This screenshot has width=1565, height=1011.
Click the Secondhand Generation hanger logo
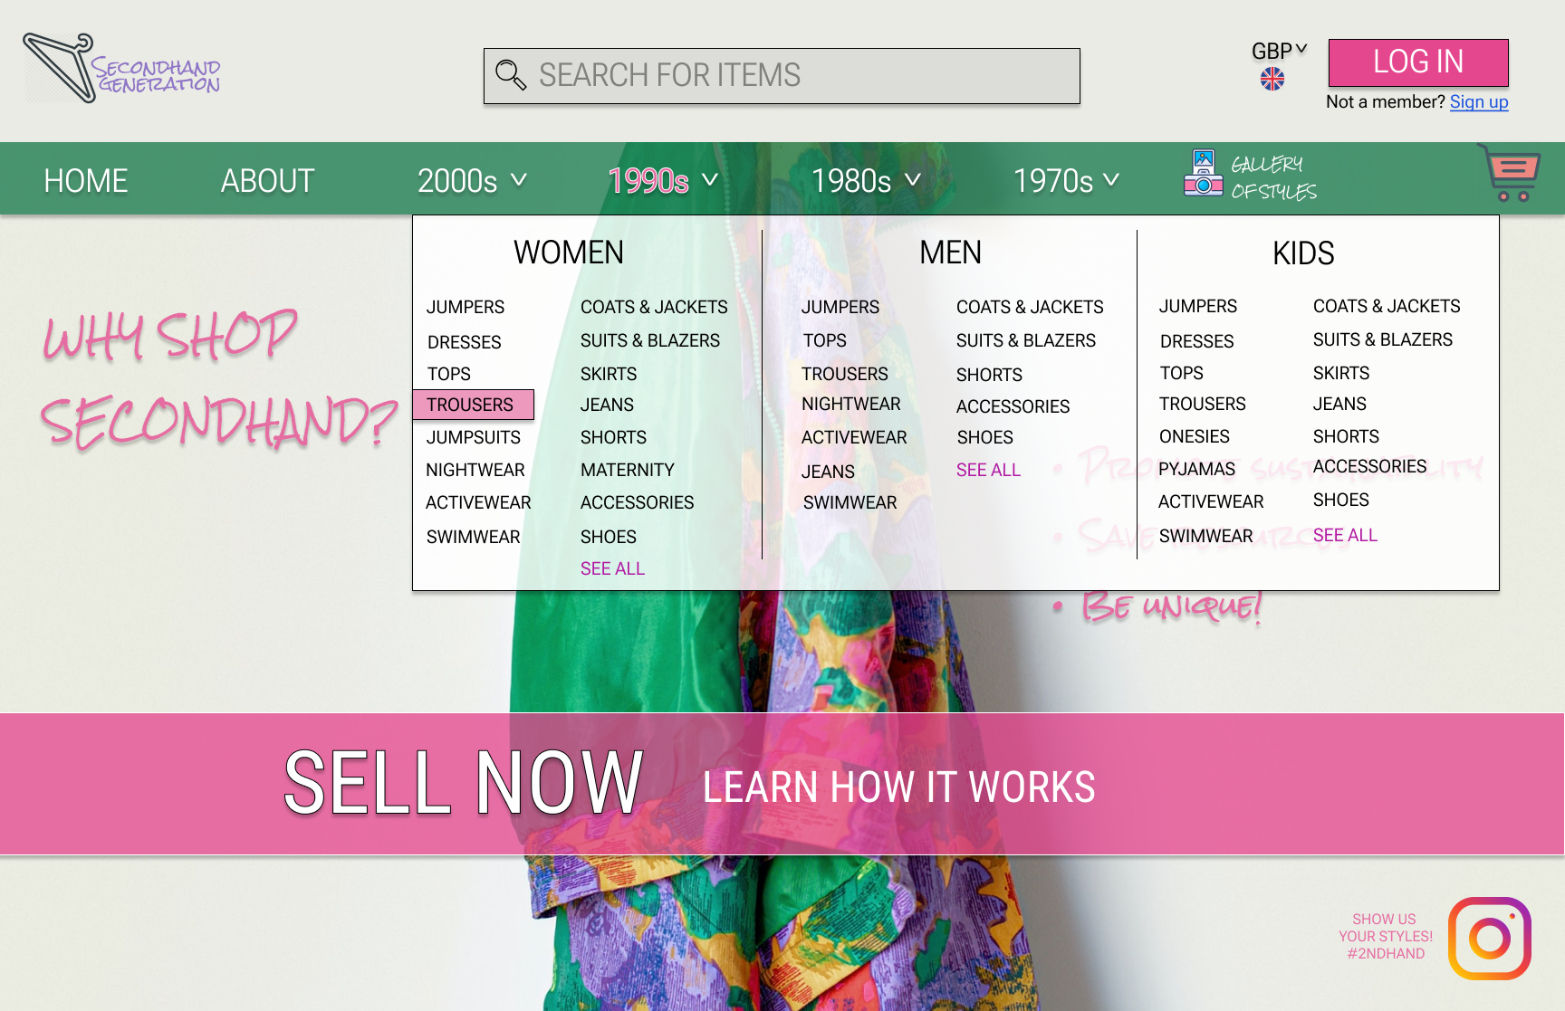(x=122, y=68)
